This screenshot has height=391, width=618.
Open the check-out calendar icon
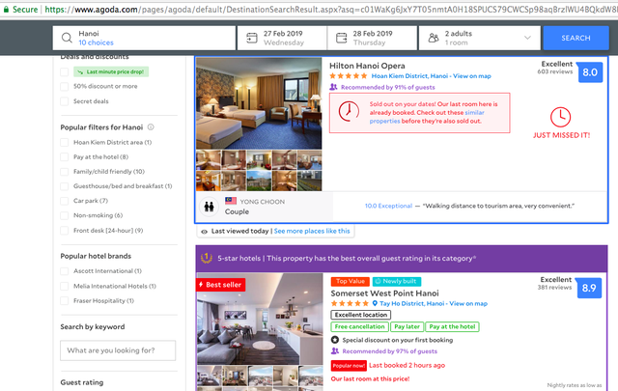341,38
